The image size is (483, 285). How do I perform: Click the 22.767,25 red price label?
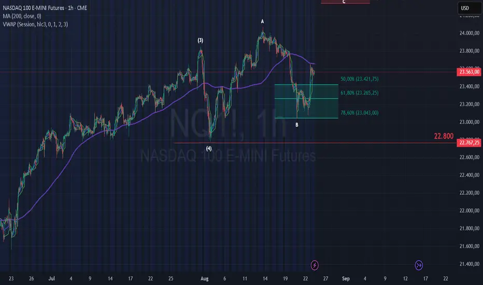point(470,142)
